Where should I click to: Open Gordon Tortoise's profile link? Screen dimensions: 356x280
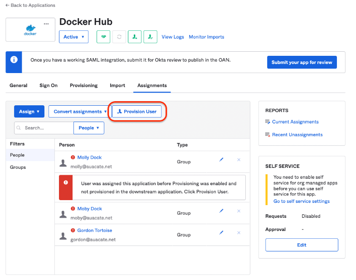(x=95, y=230)
